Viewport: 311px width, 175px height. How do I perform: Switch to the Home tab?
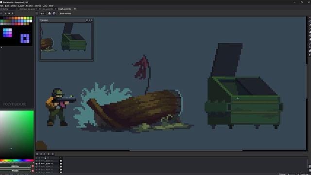[x=4, y=9]
